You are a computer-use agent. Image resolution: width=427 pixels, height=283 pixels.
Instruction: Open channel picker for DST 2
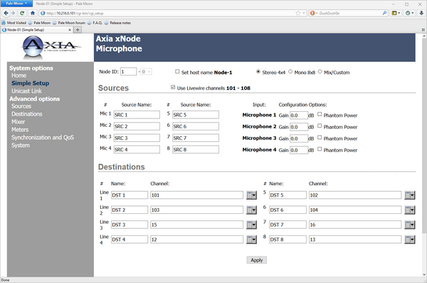pos(251,210)
